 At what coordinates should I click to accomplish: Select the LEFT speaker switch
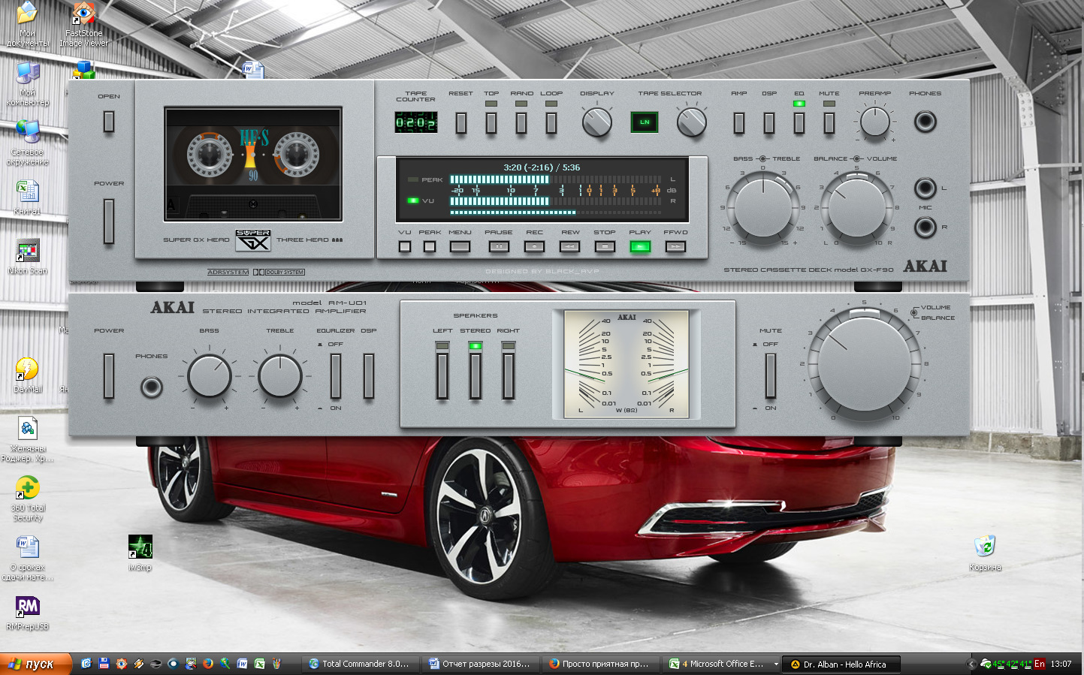coord(442,376)
